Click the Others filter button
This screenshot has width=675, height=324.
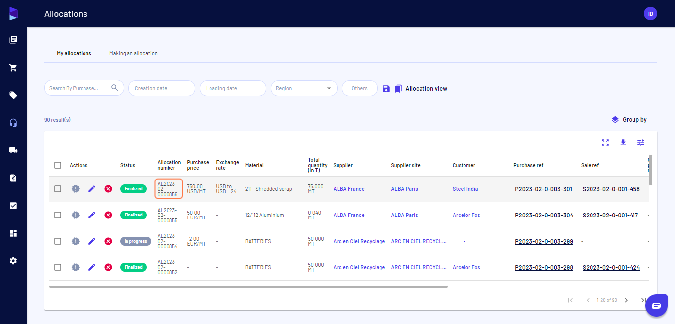[x=360, y=88]
